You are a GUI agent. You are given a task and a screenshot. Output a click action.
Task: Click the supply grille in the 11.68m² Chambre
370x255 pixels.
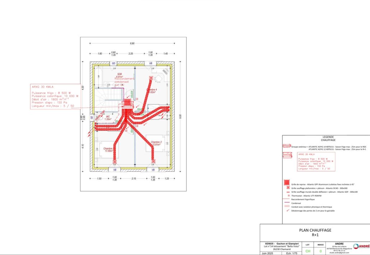point(115,162)
